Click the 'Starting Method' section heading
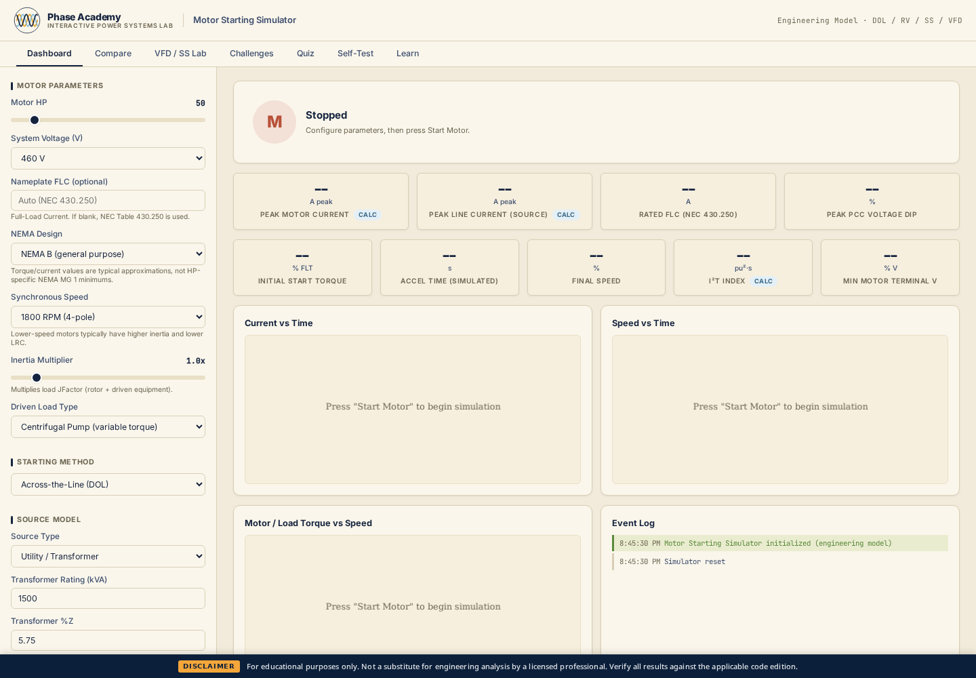This screenshot has width=976, height=678. pyautogui.click(x=56, y=462)
